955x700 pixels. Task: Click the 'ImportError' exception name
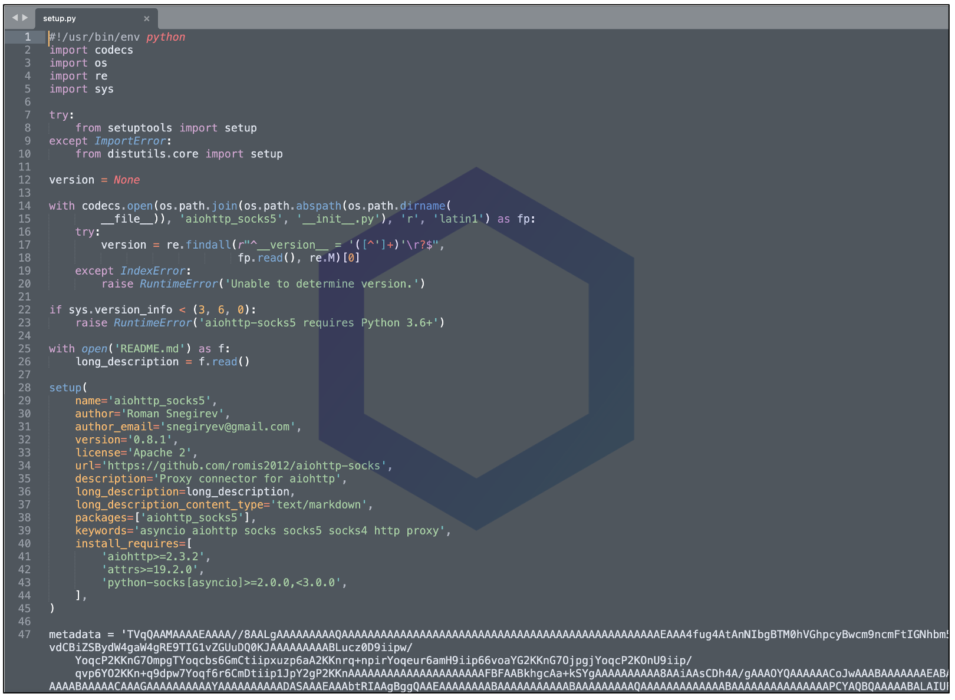click(130, 141)
